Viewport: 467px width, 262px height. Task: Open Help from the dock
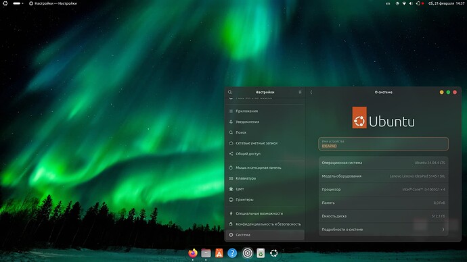click(x=232, y=253)
